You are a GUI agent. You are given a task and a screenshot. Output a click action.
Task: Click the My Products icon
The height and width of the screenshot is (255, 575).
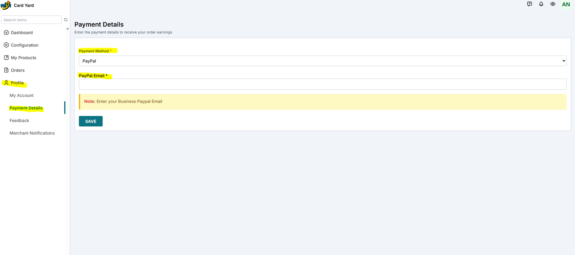6,58
